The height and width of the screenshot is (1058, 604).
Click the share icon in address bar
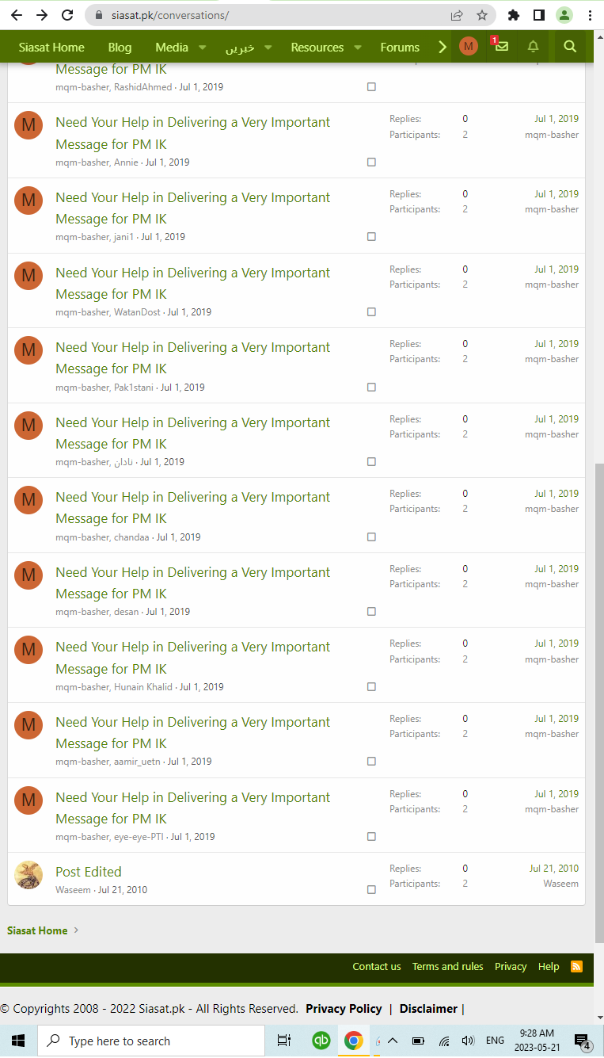click(x=457, y=15)
